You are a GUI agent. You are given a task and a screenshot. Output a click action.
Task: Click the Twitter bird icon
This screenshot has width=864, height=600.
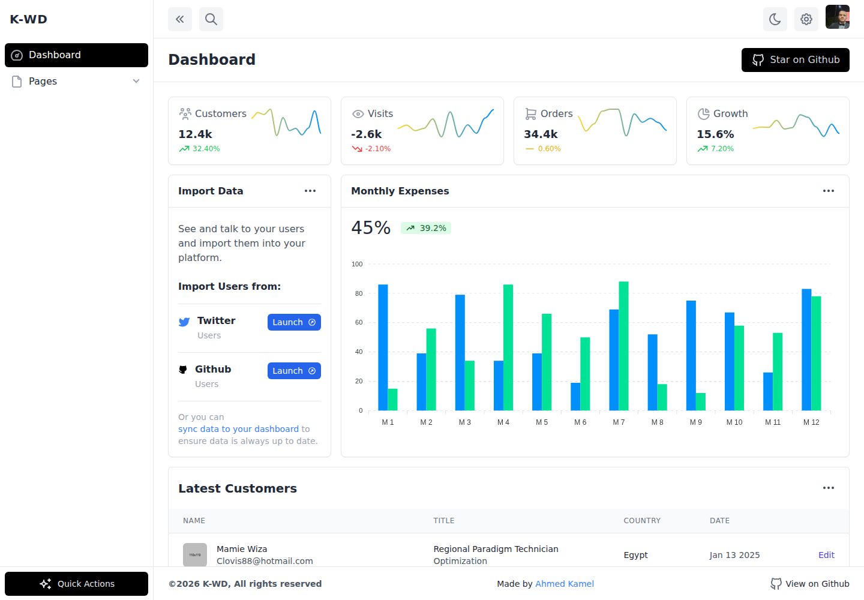(x=184, y=322)
